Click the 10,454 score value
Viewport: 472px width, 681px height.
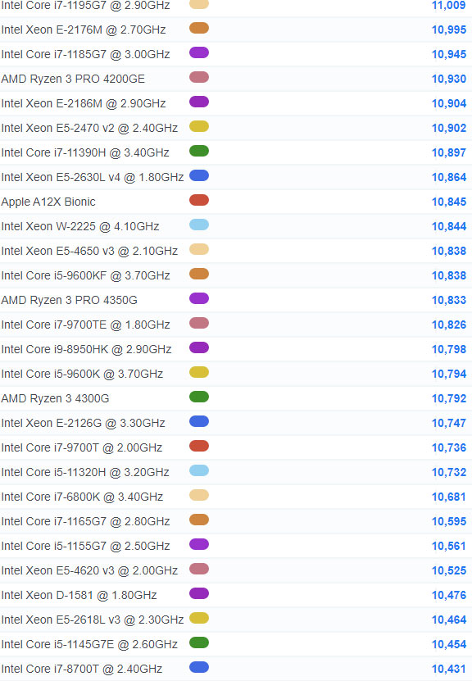pos(449,644)
